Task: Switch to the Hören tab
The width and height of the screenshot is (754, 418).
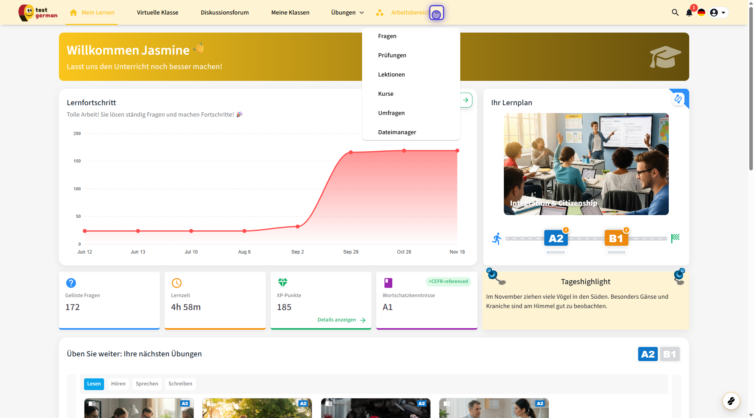Action: [x=118, y=384]
